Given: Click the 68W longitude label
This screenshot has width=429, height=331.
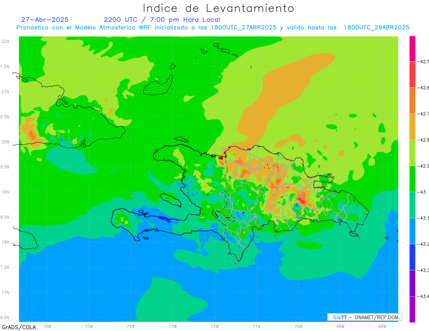Looking at the screenshot, I should (382, 326).
